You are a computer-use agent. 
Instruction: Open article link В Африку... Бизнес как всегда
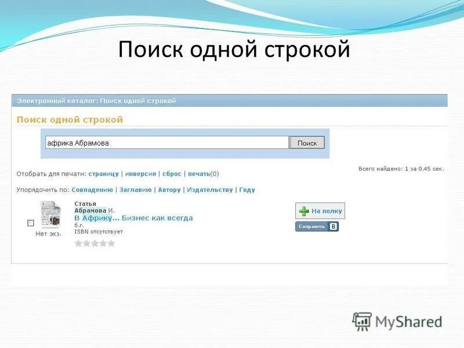pos(133,217)
